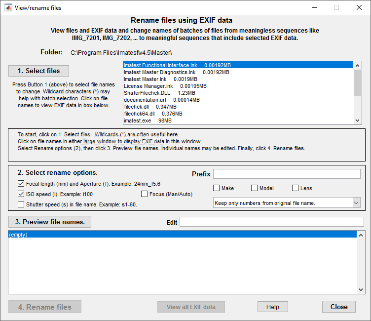Select License Manager.lnk file

[x=238, y=86]
